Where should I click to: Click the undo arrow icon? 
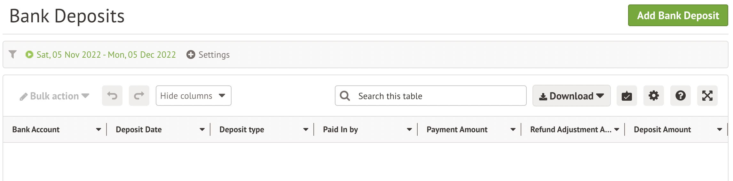[x=112, y=96]
